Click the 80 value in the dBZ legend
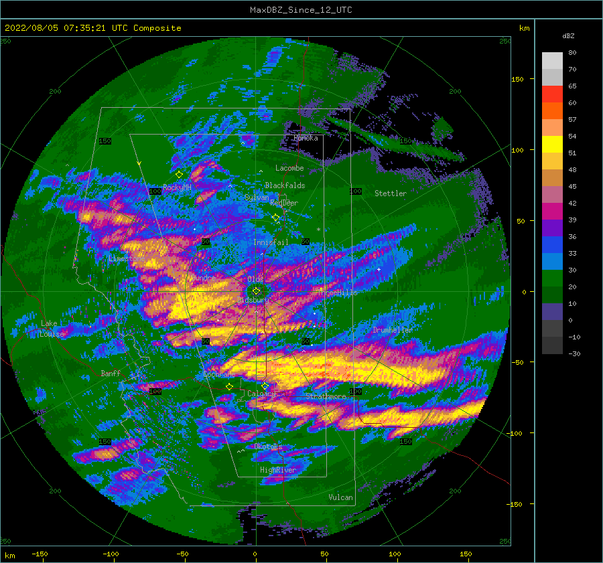The image size is (603, 563). tap(572, 53)
